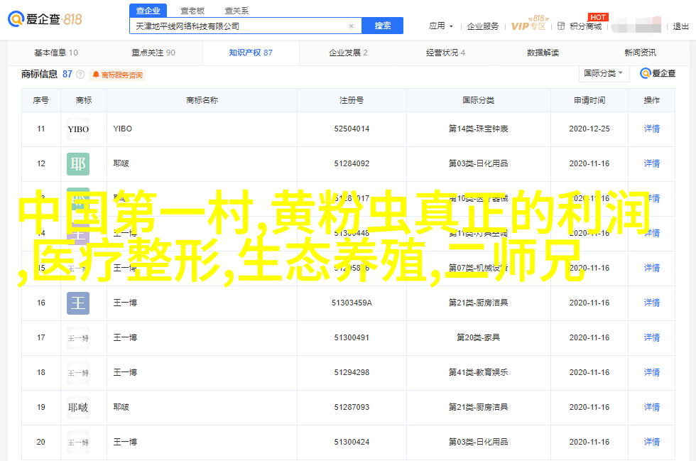Open the 王一博 trademark thumbnail in row 20

pyautogui.click(x=78, y=443)
